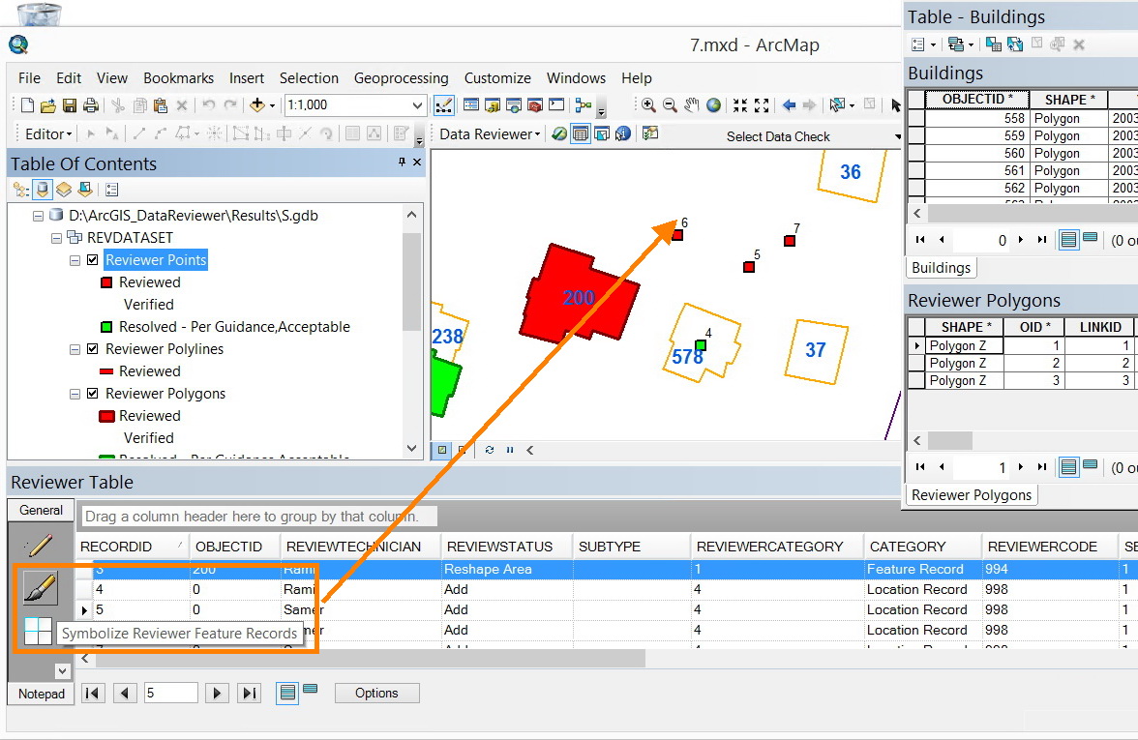Viewport: 1138px width, 740px height.
Task: Uncheck the Reviewer Polygons layer
Action: [92, 393]
